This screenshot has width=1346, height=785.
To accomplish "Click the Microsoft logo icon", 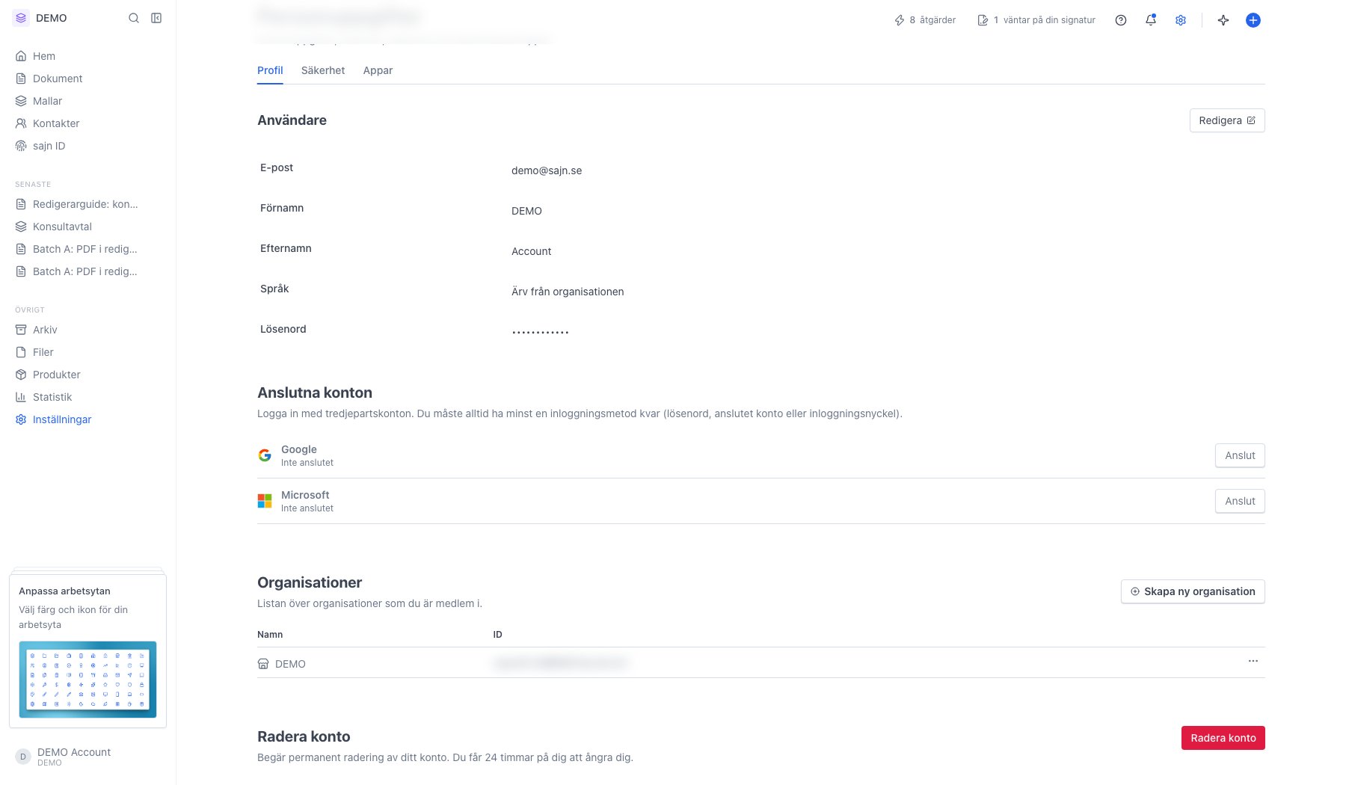I will (x=265, y=501).
